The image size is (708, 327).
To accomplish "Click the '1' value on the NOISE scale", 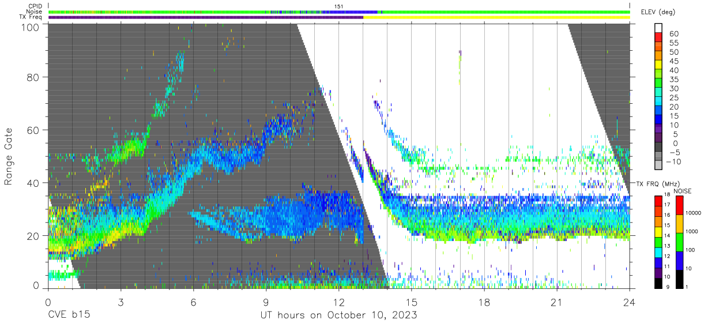I will pos(688,287).
